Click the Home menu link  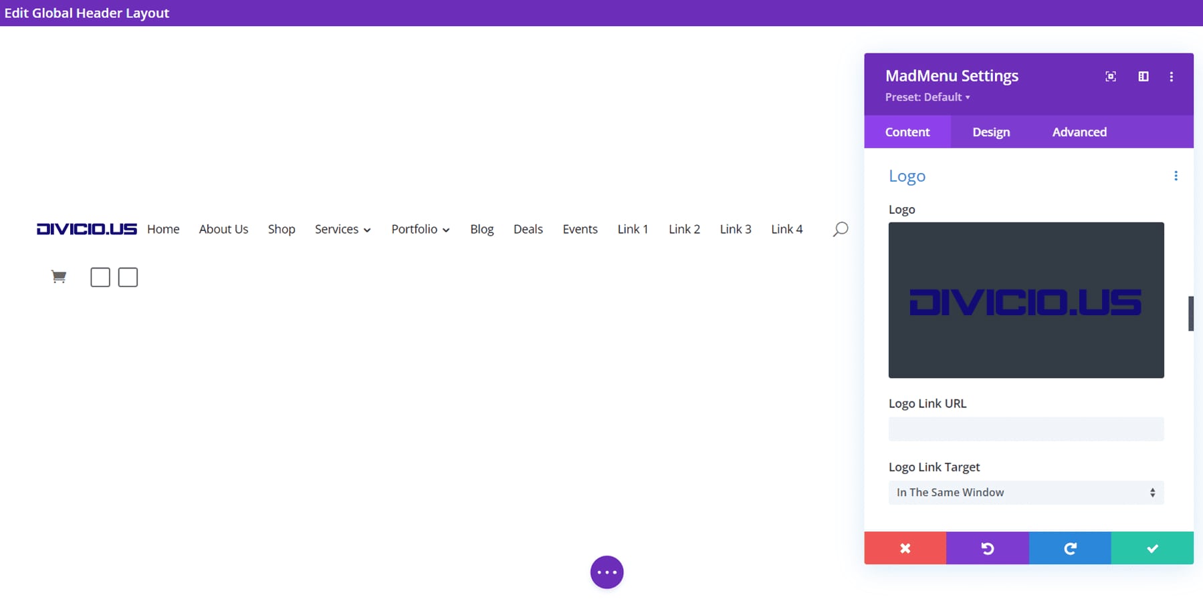tap(163, 229)
